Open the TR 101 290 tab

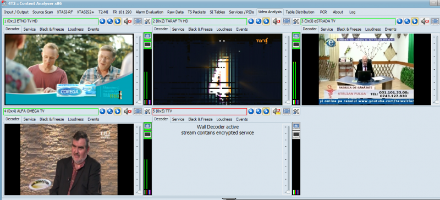(x=122, y=12)
